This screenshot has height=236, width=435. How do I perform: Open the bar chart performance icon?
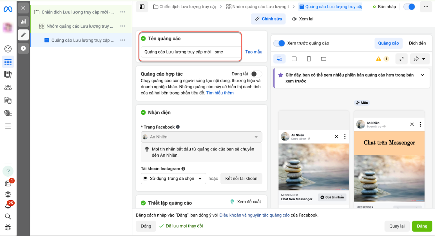coord(23,22)
